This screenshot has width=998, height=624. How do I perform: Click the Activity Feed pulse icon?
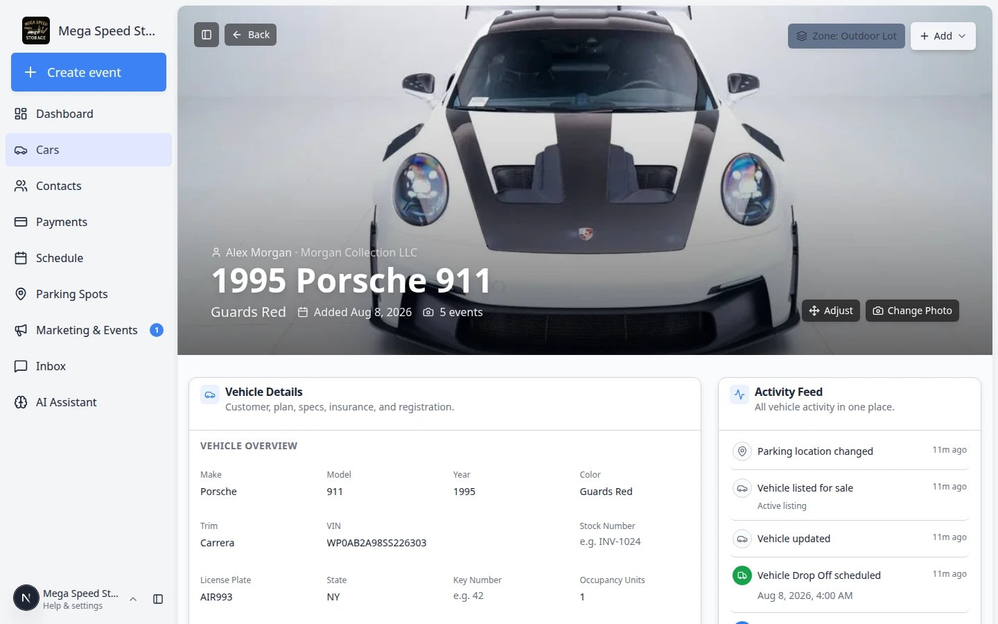click(x=739, y=395)
